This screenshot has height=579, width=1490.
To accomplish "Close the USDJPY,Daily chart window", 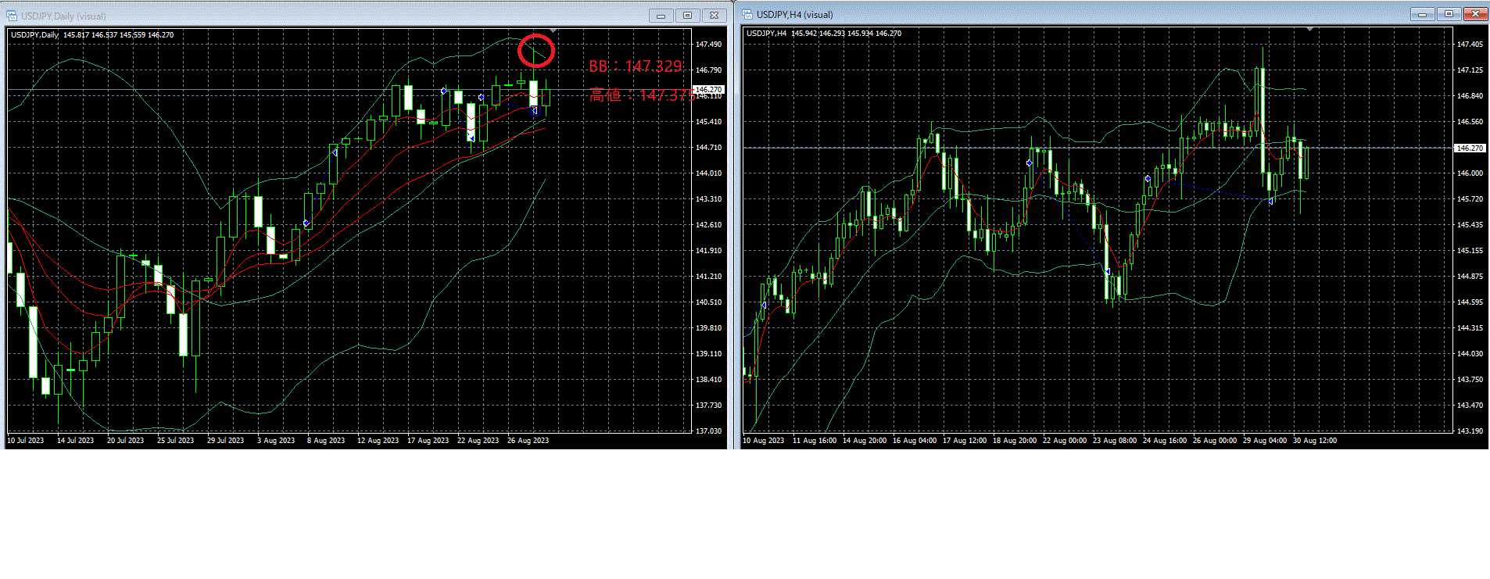I will coord(714,16).
